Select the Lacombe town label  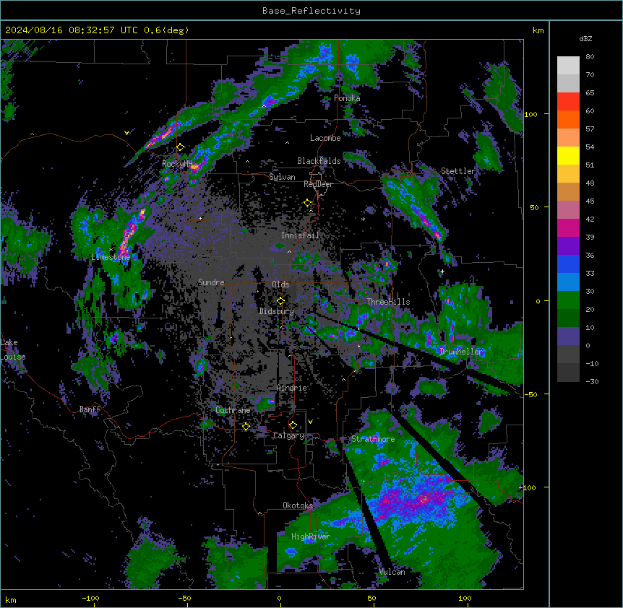click(325, 138)
